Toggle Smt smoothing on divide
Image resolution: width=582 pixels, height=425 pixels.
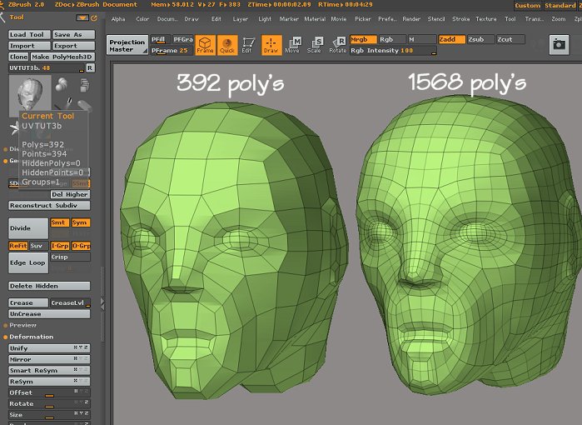(60, 222)
